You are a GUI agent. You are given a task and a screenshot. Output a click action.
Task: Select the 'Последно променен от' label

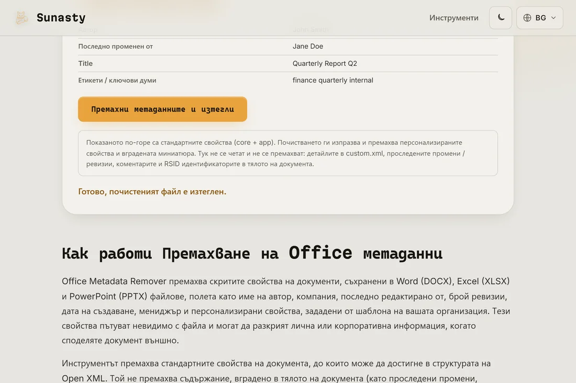tap(115, 46)
